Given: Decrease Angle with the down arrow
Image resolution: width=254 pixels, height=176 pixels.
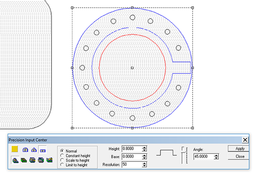Looking at the screenshot, I should pyautogui.click(x=216, y=158).
